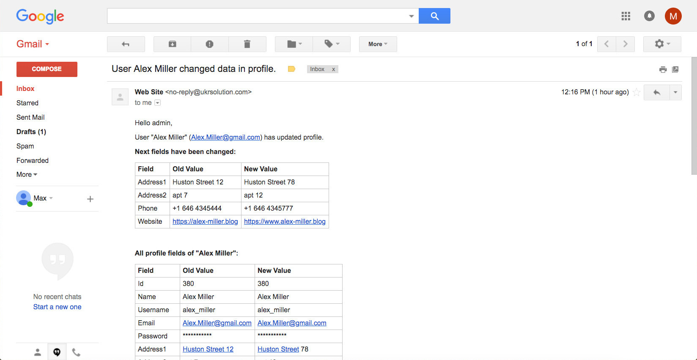Open Google notifications bell
Viewport: 697px width, 360px height.
[649, 16]
